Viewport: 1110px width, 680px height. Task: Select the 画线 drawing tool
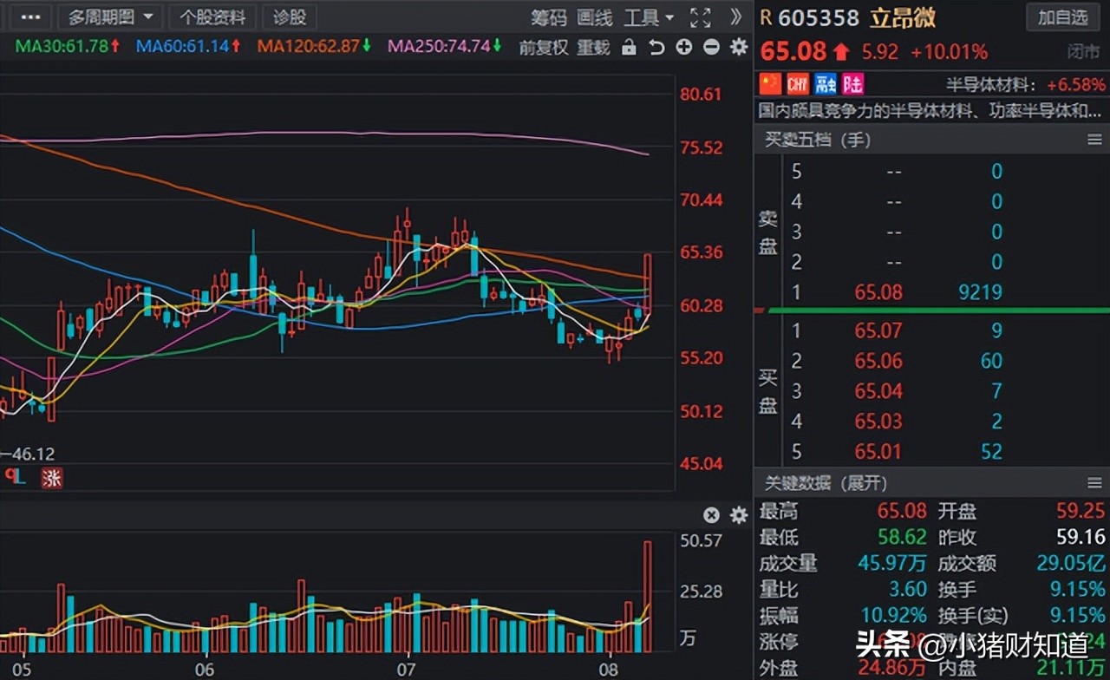click(x=594, y=17)
